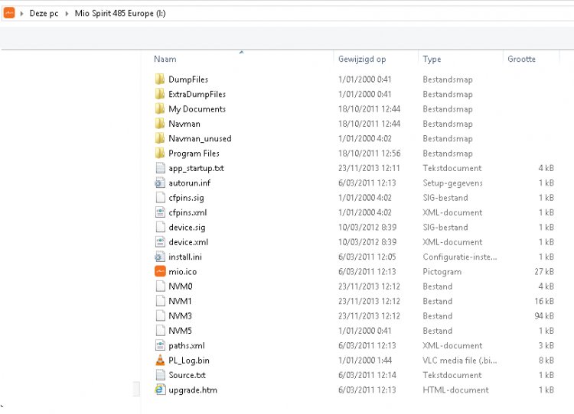Viewport: 574px width, 414px height.
Task: Select the file name paths.xml
Action: [x=186, y=345]
